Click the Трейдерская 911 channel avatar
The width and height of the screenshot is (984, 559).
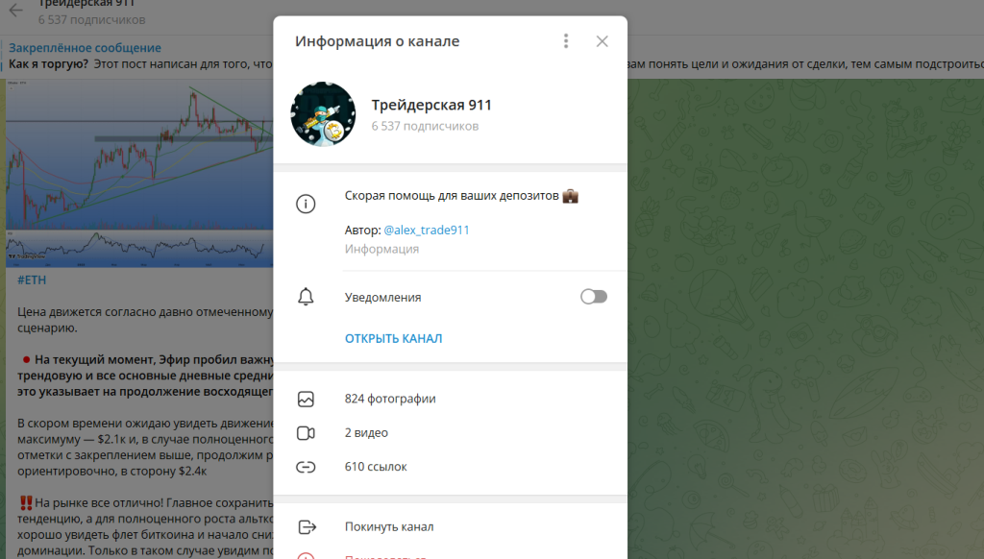pos(323,114)
